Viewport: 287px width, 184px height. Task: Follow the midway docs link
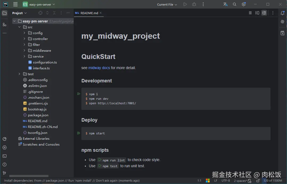[x=99, y=68]
